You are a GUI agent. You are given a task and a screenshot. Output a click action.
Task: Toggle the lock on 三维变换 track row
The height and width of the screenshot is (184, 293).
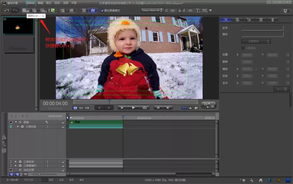pyautogui.click(x=63, y=127)
